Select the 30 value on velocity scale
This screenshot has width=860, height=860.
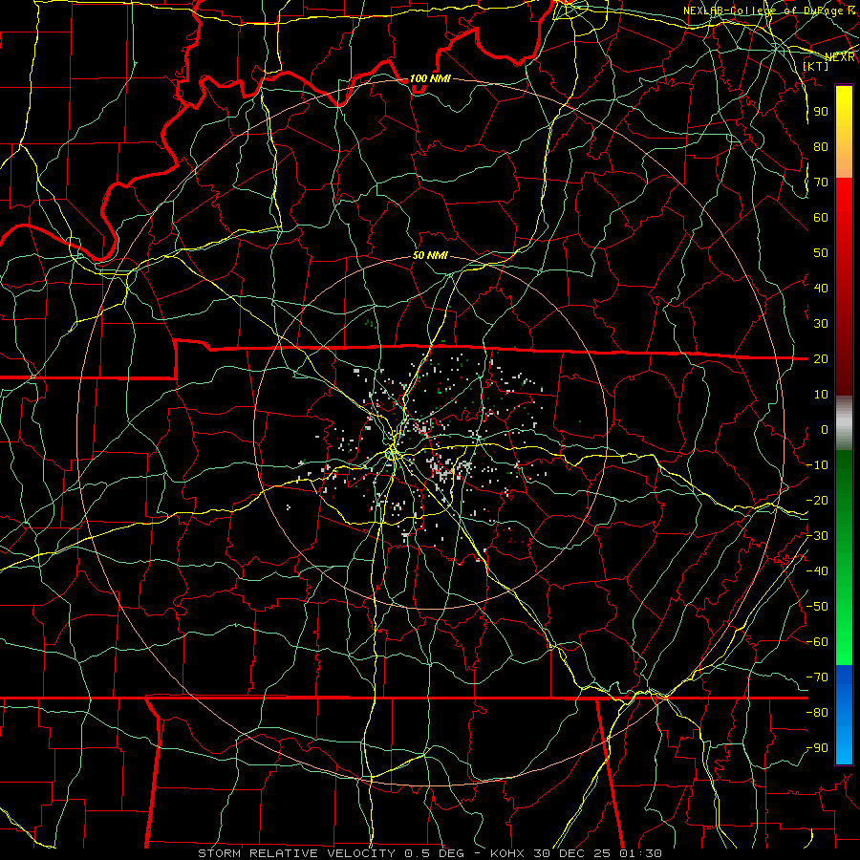[x=821, y=324]
